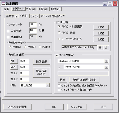Screen dimensions: 119x113
Task: Click the 更新 refresh button
Action: [x=62, y=80]
